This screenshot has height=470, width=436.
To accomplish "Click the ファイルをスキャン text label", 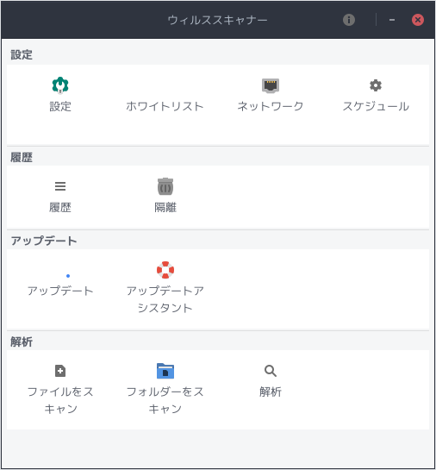I will [x=60, y=400].
